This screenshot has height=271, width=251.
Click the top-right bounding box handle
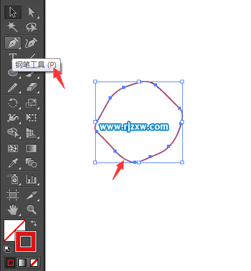182,82
